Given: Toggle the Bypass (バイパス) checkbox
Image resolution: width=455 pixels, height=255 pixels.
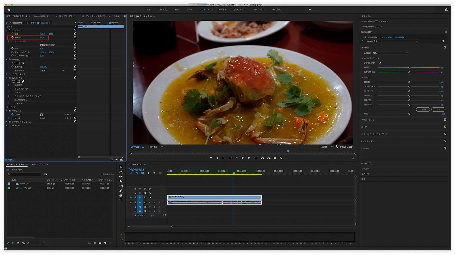Looking at the screenshot, I should tap(42, 114).
